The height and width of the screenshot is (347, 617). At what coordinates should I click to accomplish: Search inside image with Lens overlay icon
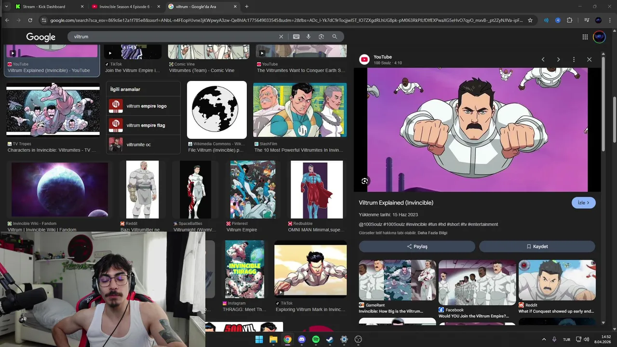point(365,181)
